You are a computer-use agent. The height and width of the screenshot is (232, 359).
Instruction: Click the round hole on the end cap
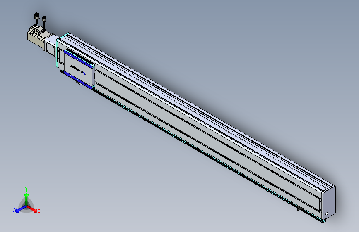click(327, 214)
